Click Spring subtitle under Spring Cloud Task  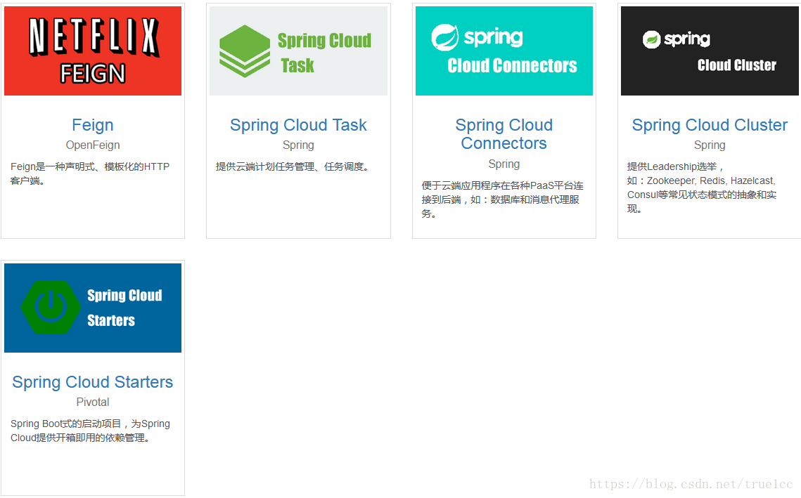click(298, 145)
